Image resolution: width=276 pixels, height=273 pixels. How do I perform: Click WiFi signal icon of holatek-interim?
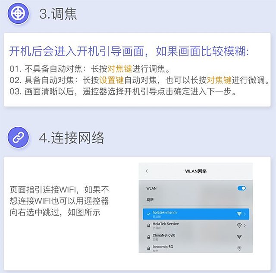click(x=239, y=214)
